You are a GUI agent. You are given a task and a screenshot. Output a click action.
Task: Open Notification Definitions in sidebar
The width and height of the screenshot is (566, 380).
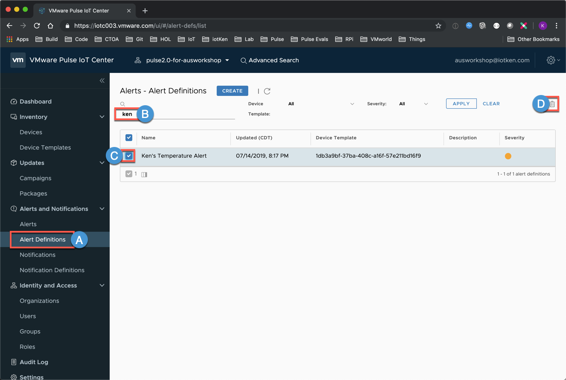click(x=52, y=270)
